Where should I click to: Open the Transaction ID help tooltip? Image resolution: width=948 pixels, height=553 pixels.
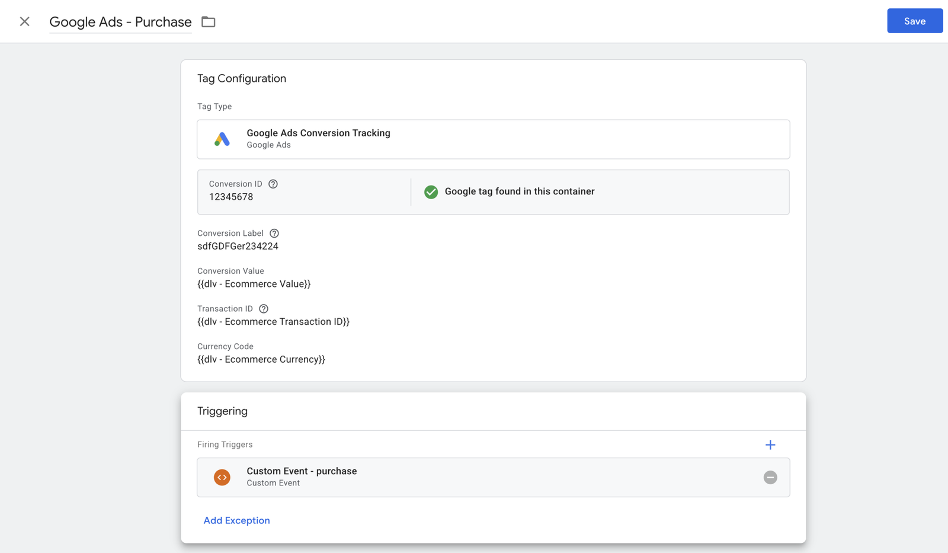(x=263, y=308)
